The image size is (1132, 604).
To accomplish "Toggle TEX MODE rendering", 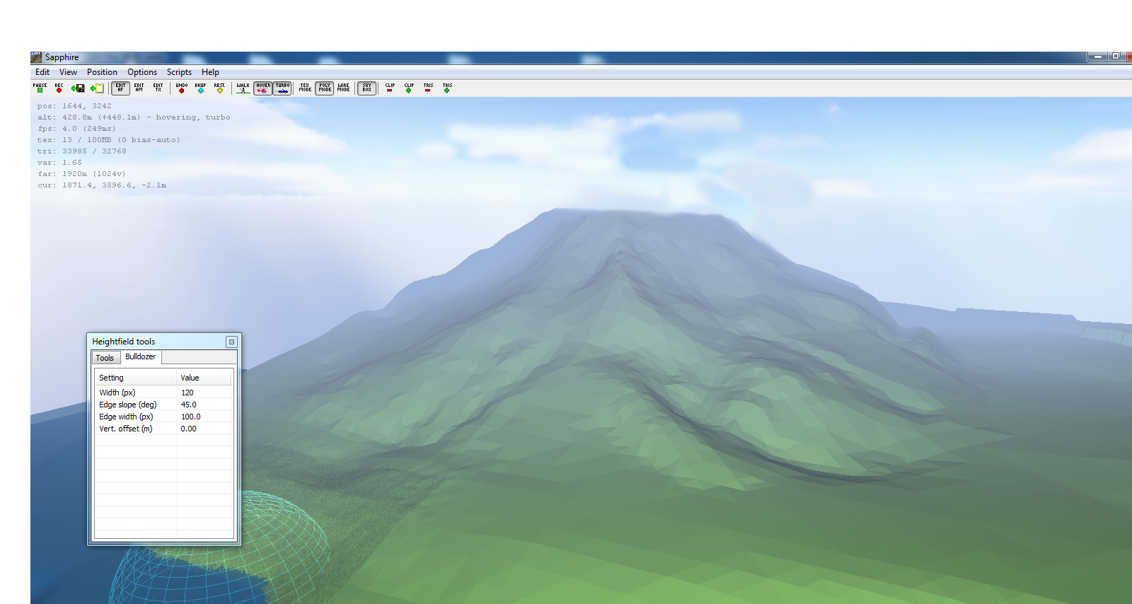I will coord(305,88).
